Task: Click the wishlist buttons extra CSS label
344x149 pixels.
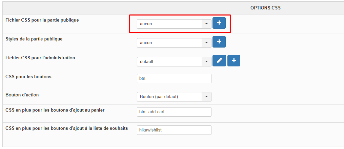Action: tap(67, 128)
